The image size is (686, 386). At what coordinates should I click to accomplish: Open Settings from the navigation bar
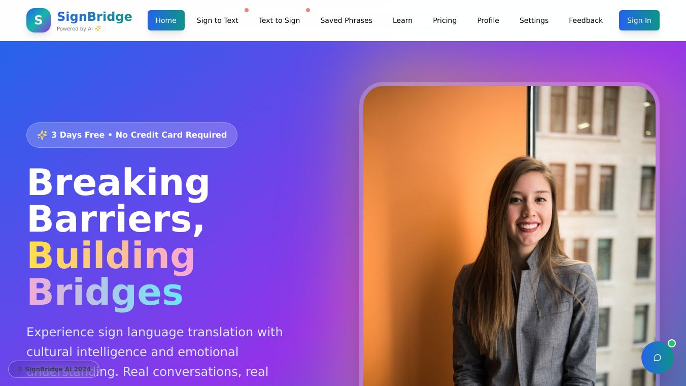coord(534,20)
